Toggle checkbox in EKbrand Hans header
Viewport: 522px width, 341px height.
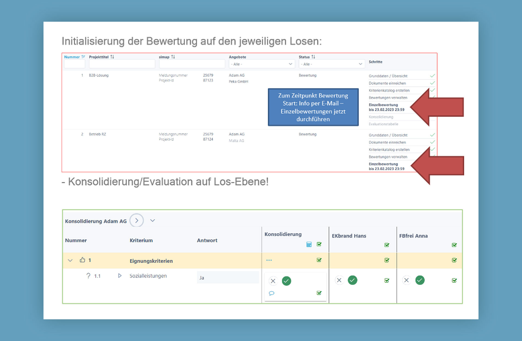(x=387, y=245)
